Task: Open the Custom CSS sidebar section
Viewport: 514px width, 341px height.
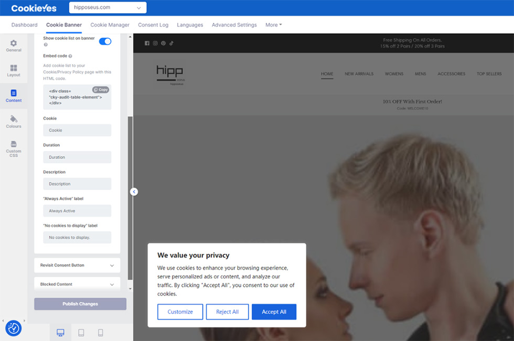Action: coord(14,149)
